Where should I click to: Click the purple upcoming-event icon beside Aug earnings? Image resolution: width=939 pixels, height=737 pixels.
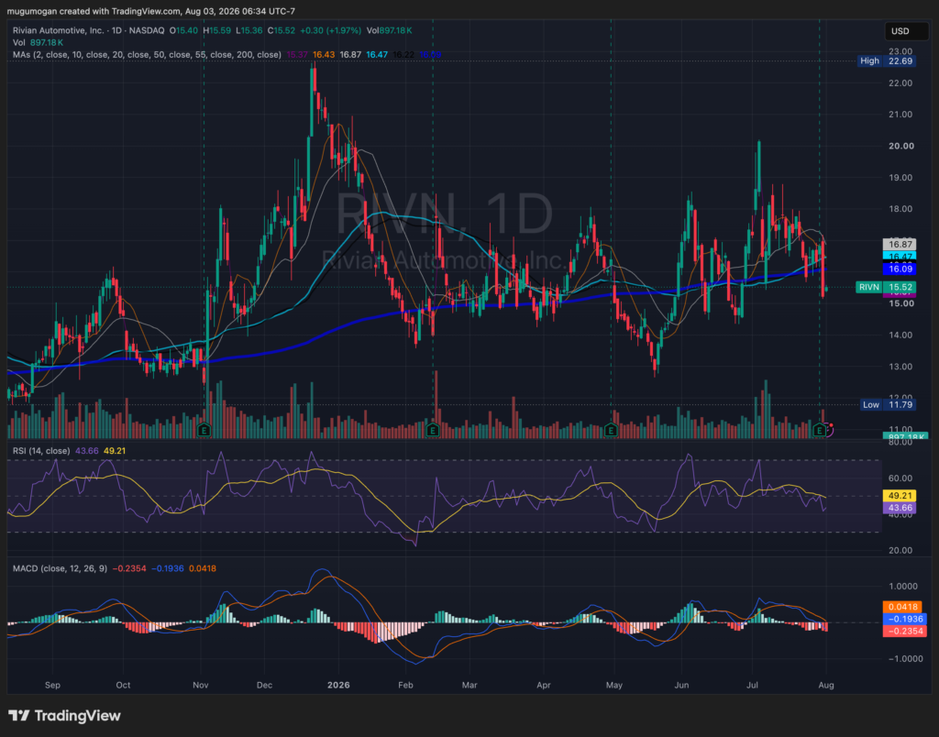(x=829, y=429)
